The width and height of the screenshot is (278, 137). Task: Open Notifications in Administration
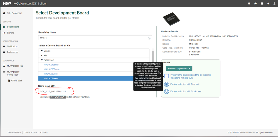point(13,46)
